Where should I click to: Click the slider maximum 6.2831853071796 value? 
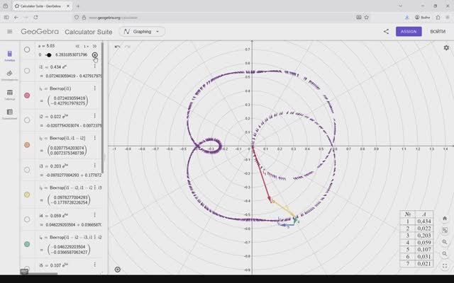coord(71,55)
